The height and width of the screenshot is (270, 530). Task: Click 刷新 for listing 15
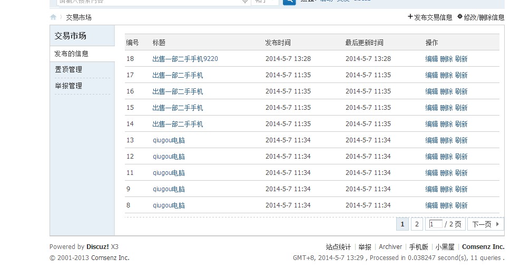(x=462, y=108)
